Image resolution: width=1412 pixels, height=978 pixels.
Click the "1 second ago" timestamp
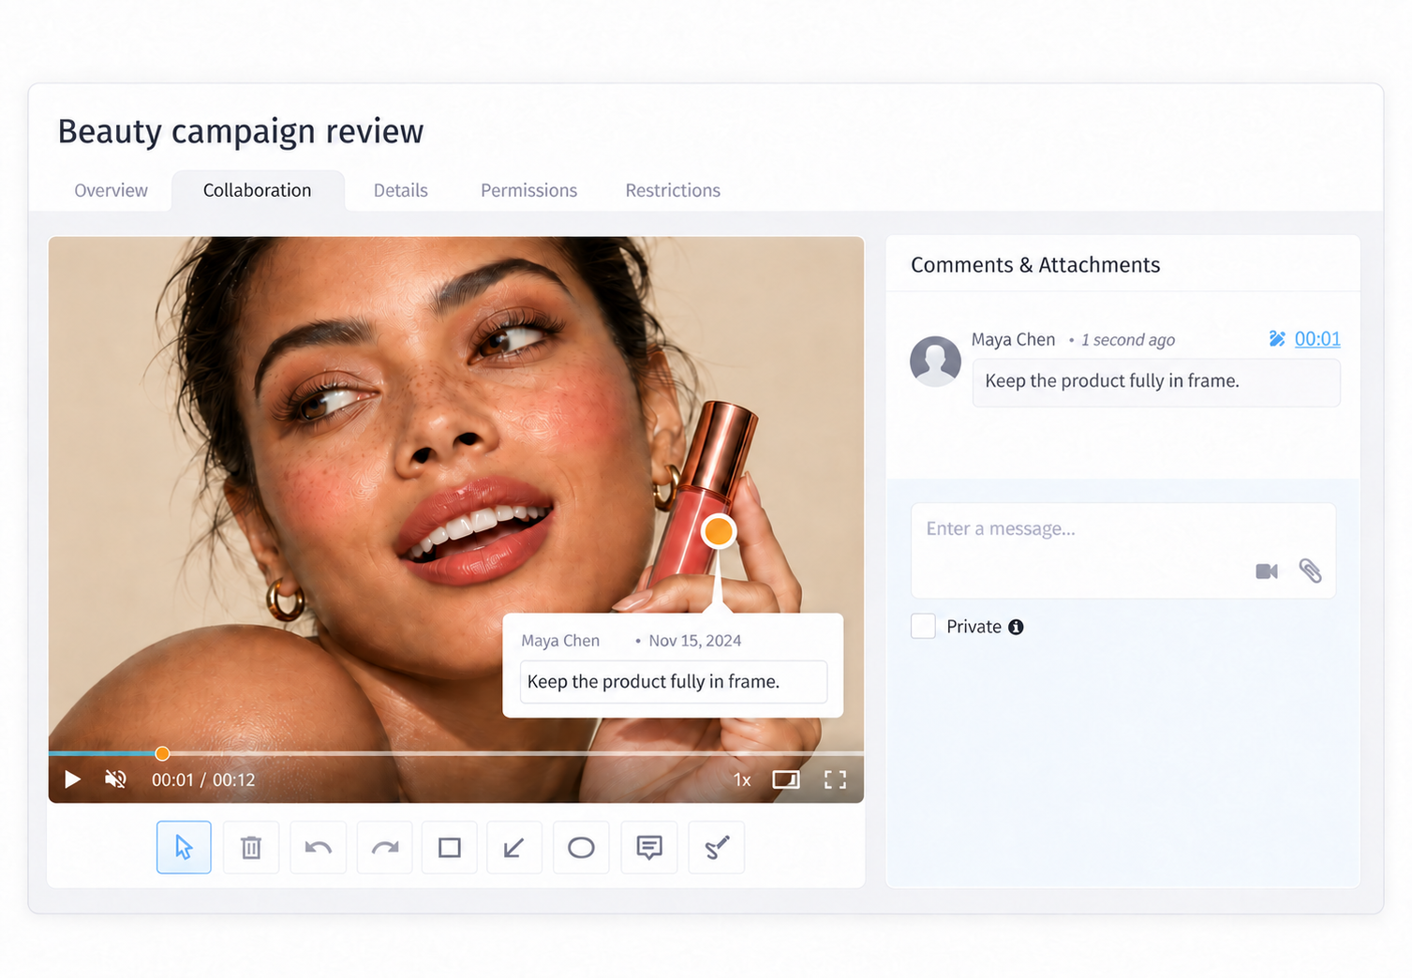pos(1128,340)
